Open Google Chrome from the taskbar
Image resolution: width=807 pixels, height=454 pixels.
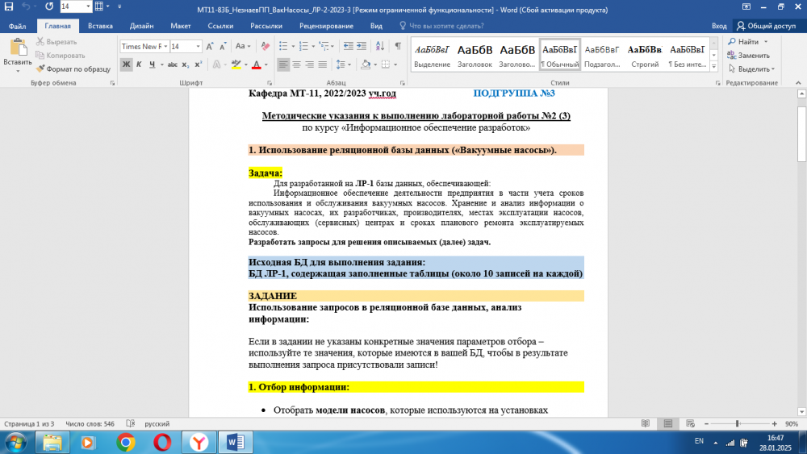(x=125, y=442)
